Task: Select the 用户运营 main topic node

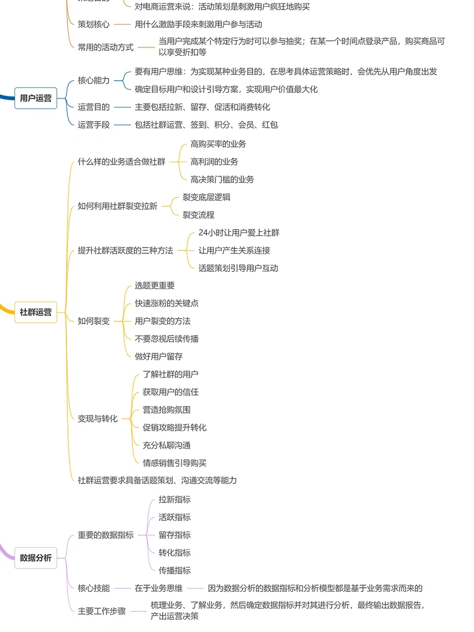Action: coord(36,98)
